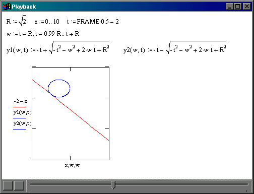Click the -2 − x legend label
The image size is (254, 194).
pos(21,101)
